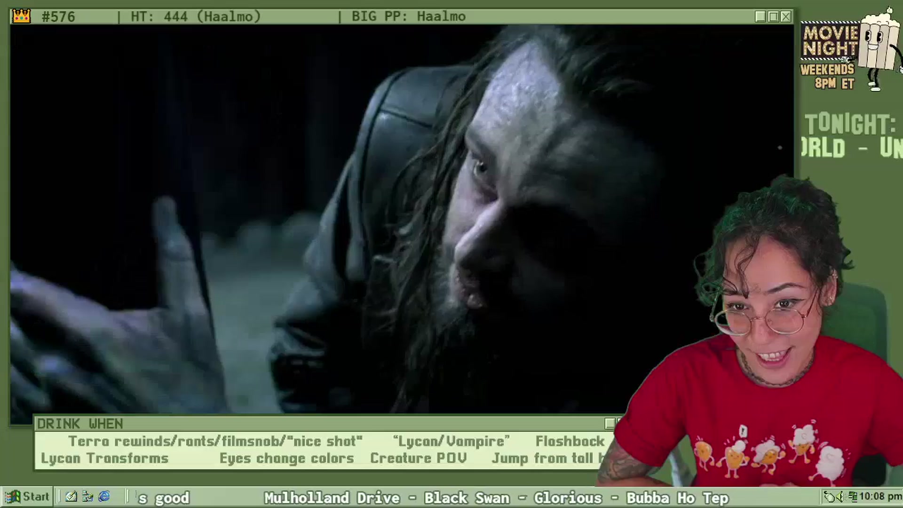The width and height of the screenshot is (903, 508).
Task: Click the 'HT: 444 (Haalmo)' title text
Action: [196, 16]
